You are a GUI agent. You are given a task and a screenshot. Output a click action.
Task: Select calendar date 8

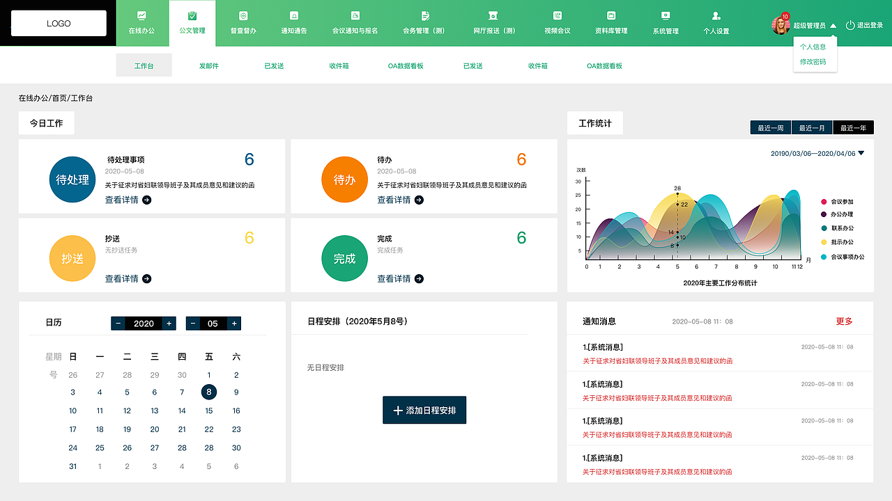pos(209,392)
